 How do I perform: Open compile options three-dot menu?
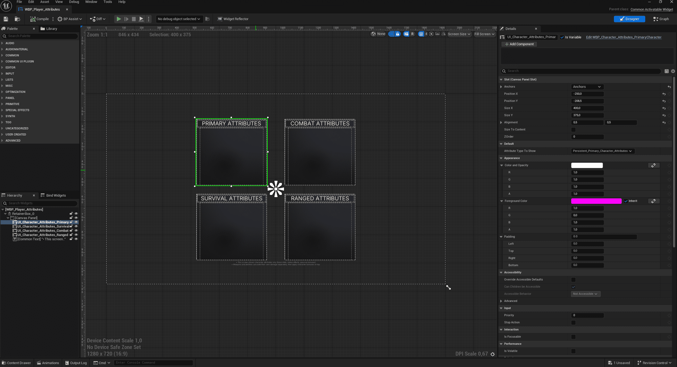53,19
